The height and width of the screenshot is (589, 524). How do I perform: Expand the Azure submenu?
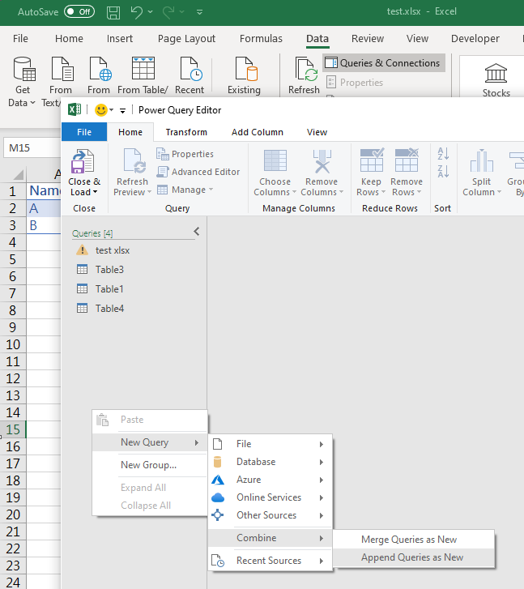[270, 480]
